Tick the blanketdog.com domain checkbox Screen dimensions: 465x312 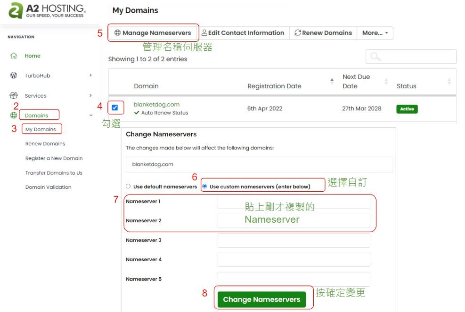115,108
